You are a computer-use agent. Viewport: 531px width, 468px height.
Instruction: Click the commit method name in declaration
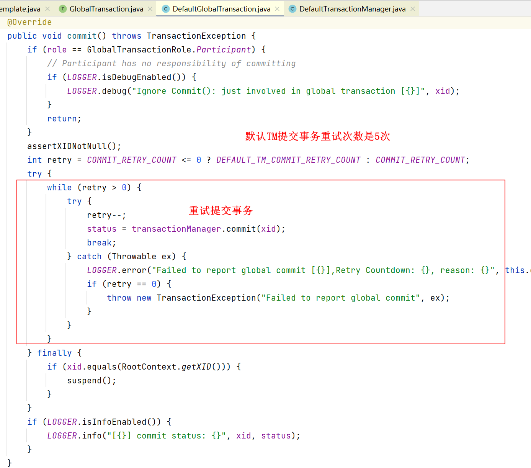(82, 36)
